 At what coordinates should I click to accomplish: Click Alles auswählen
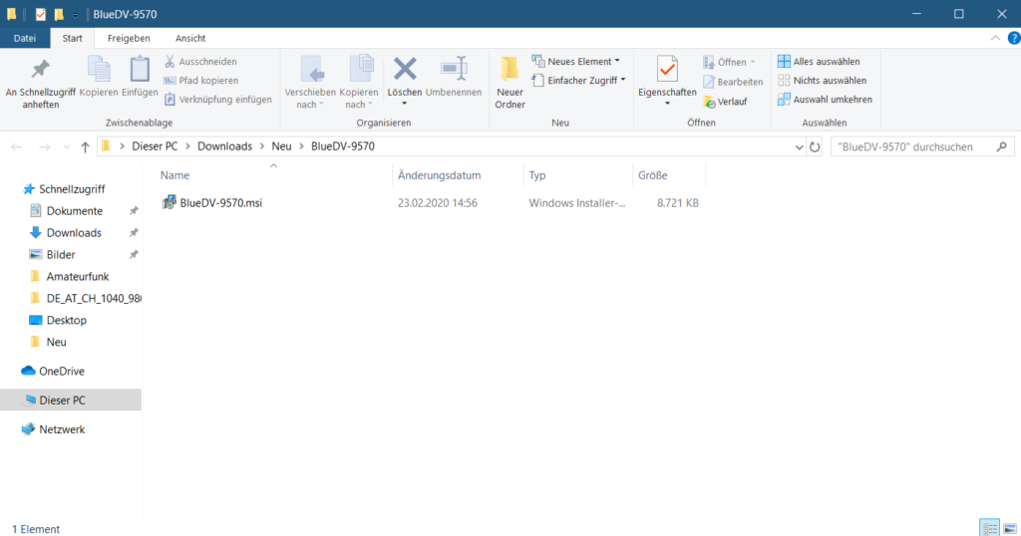[819, 61]
